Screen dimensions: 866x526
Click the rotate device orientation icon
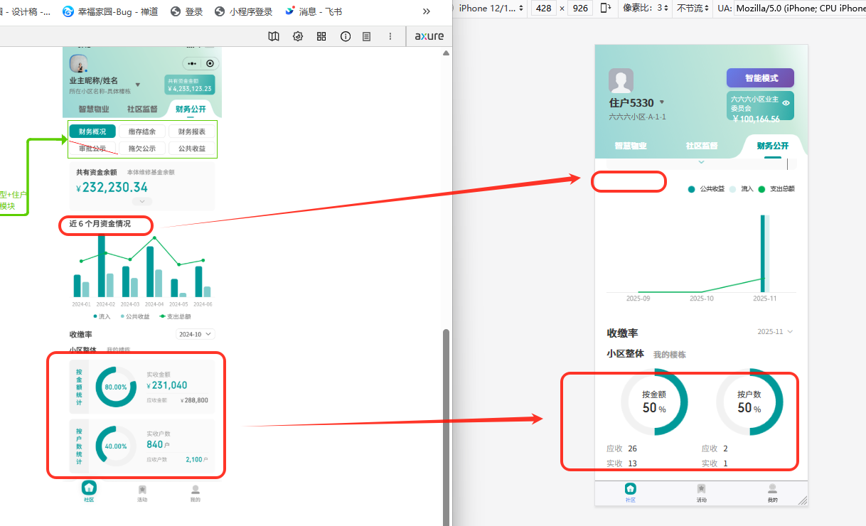(x=606, y=9)
